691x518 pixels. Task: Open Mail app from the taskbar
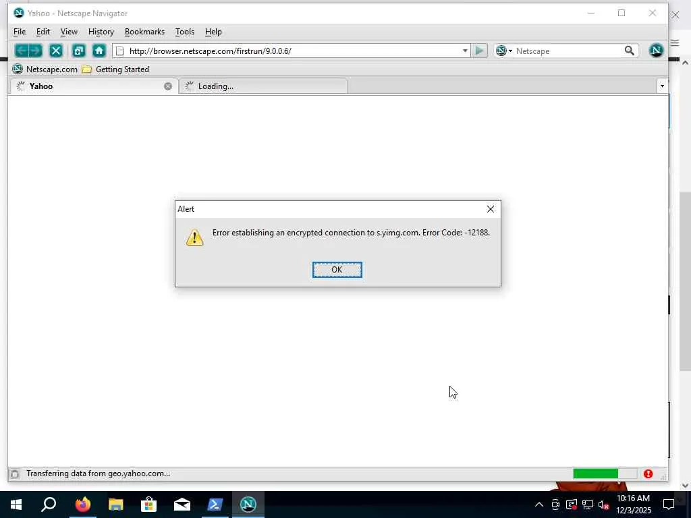click(x=182, y=505)
